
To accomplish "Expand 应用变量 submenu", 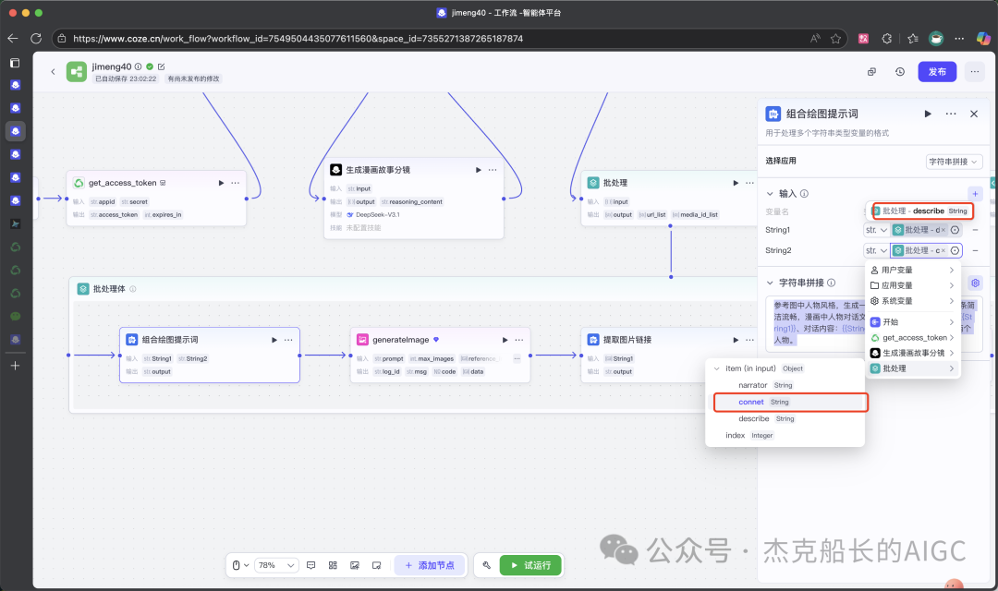I will pos(913,285).
